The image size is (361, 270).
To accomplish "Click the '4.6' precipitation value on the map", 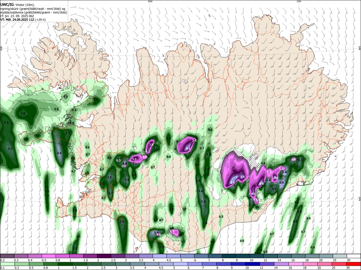I will (59, 153).
